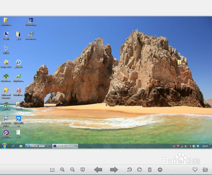This screenshot has width=212, height=175.
Task: Select the Photoshop shortcut on the desktop
Action: 31,22
